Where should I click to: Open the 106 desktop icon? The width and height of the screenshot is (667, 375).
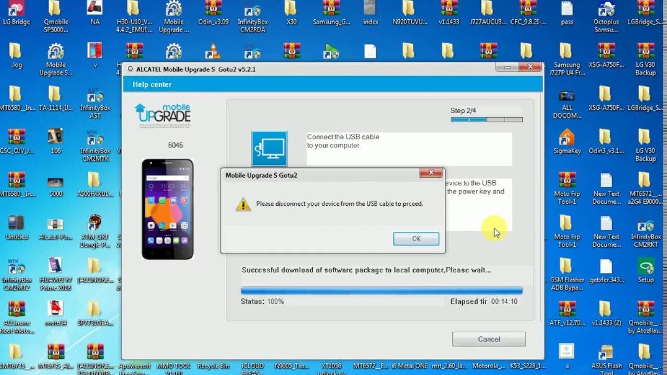55,142
